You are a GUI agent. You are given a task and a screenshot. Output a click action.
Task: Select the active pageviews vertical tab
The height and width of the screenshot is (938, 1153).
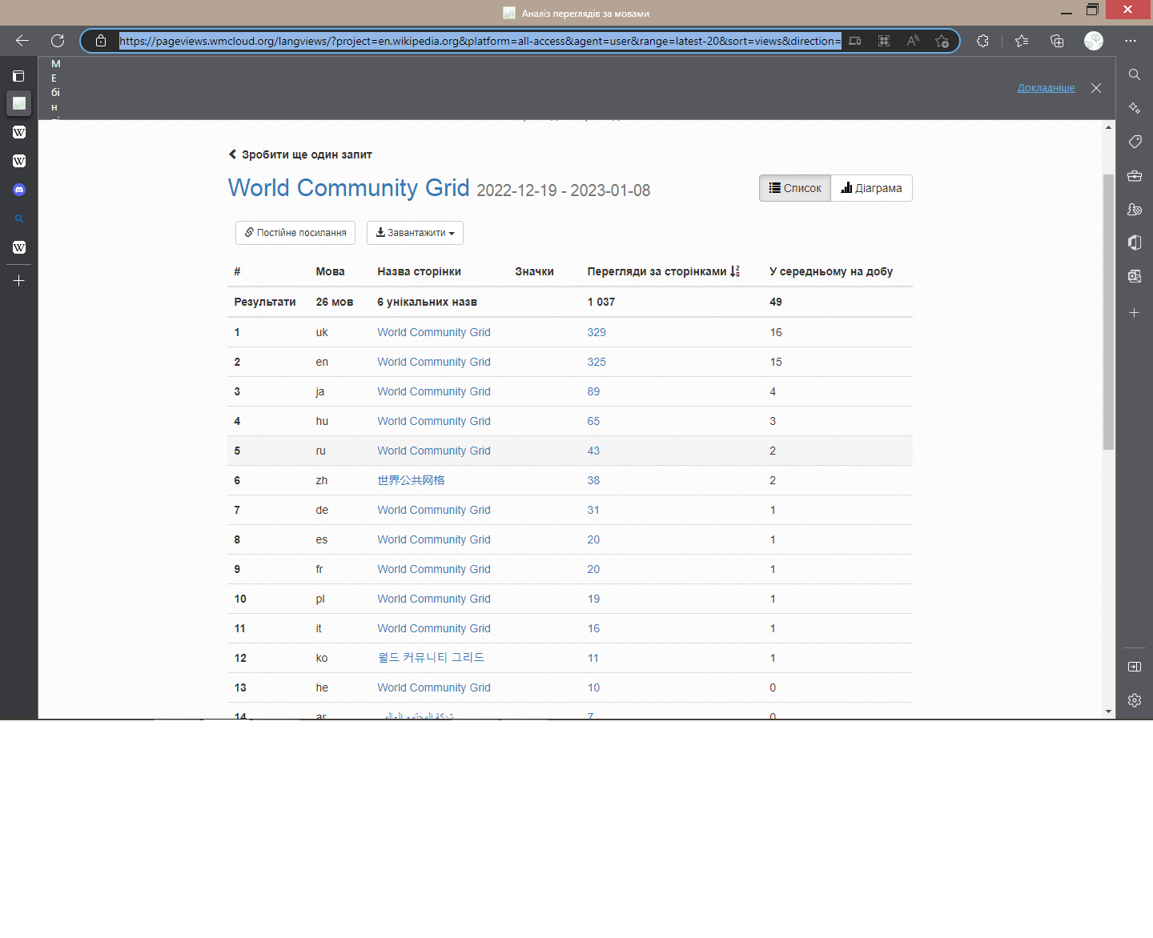click(x=19, y=103)
